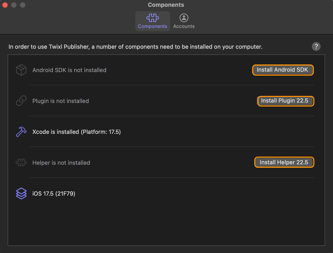Screen dimensions: 333x253
Task: Switch to the Components tab
Action: coord(153,21)
